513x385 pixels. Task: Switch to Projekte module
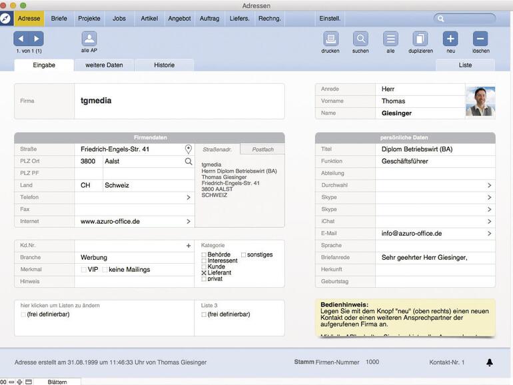[89, 19]
